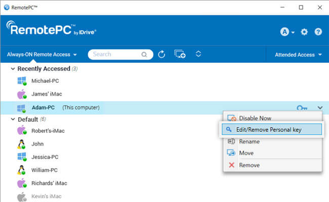Click the Default group label

(28, 120)
